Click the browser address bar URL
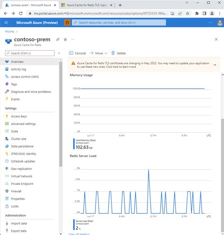224x235 pixels. pos(100,14)
